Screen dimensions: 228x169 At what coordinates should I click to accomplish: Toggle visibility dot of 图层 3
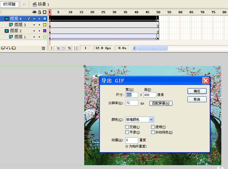click(x=34, y=25)
